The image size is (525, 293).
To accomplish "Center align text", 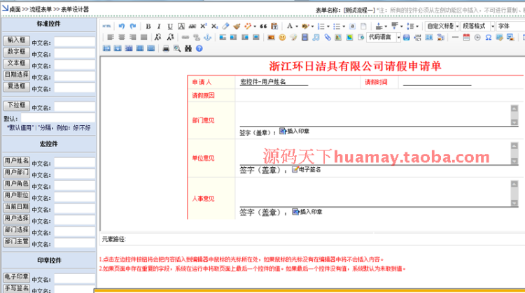I will click(x=122, y=37).
